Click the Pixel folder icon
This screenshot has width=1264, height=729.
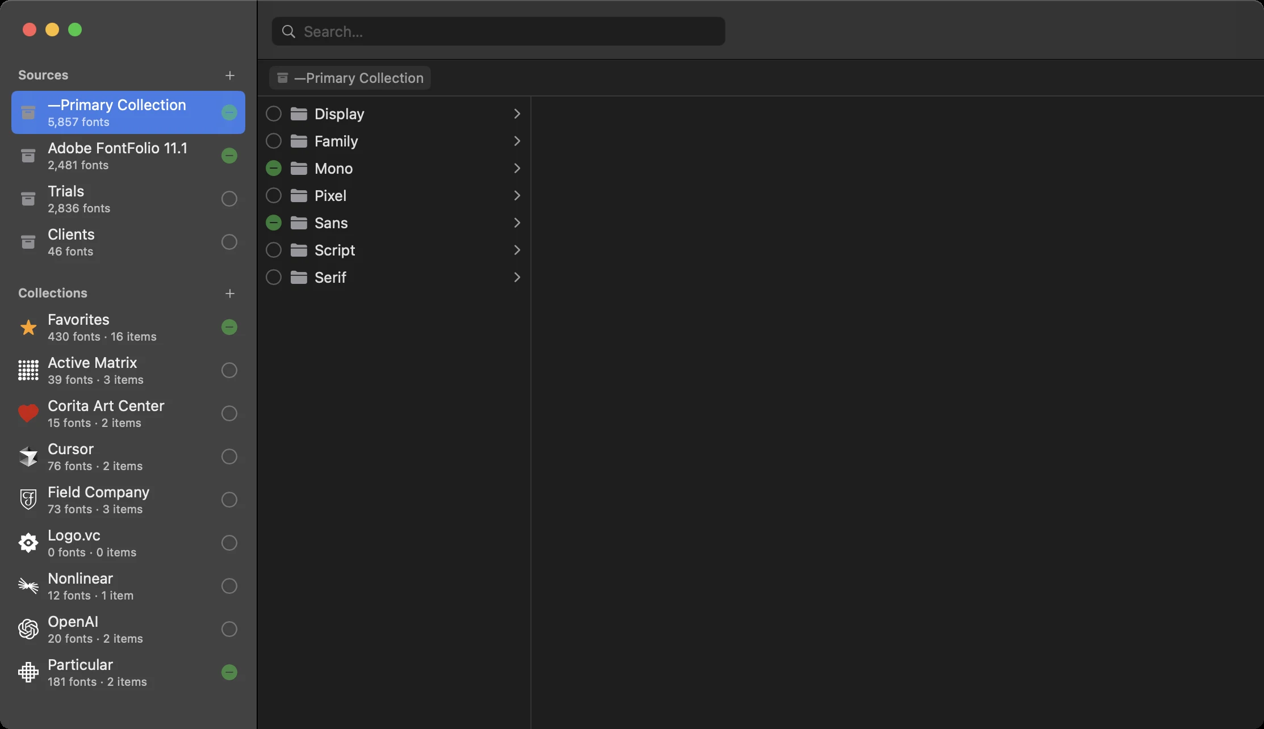299,195
